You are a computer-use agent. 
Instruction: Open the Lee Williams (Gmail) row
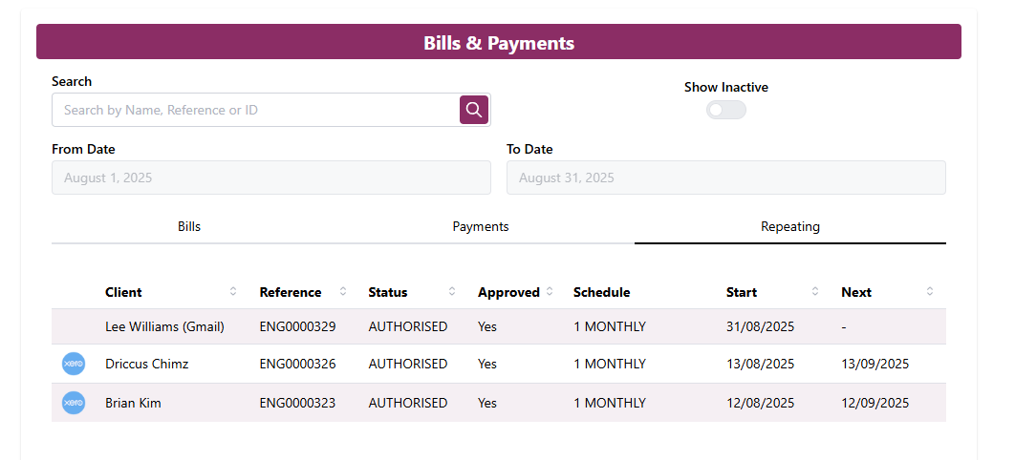tap(164, 326)
